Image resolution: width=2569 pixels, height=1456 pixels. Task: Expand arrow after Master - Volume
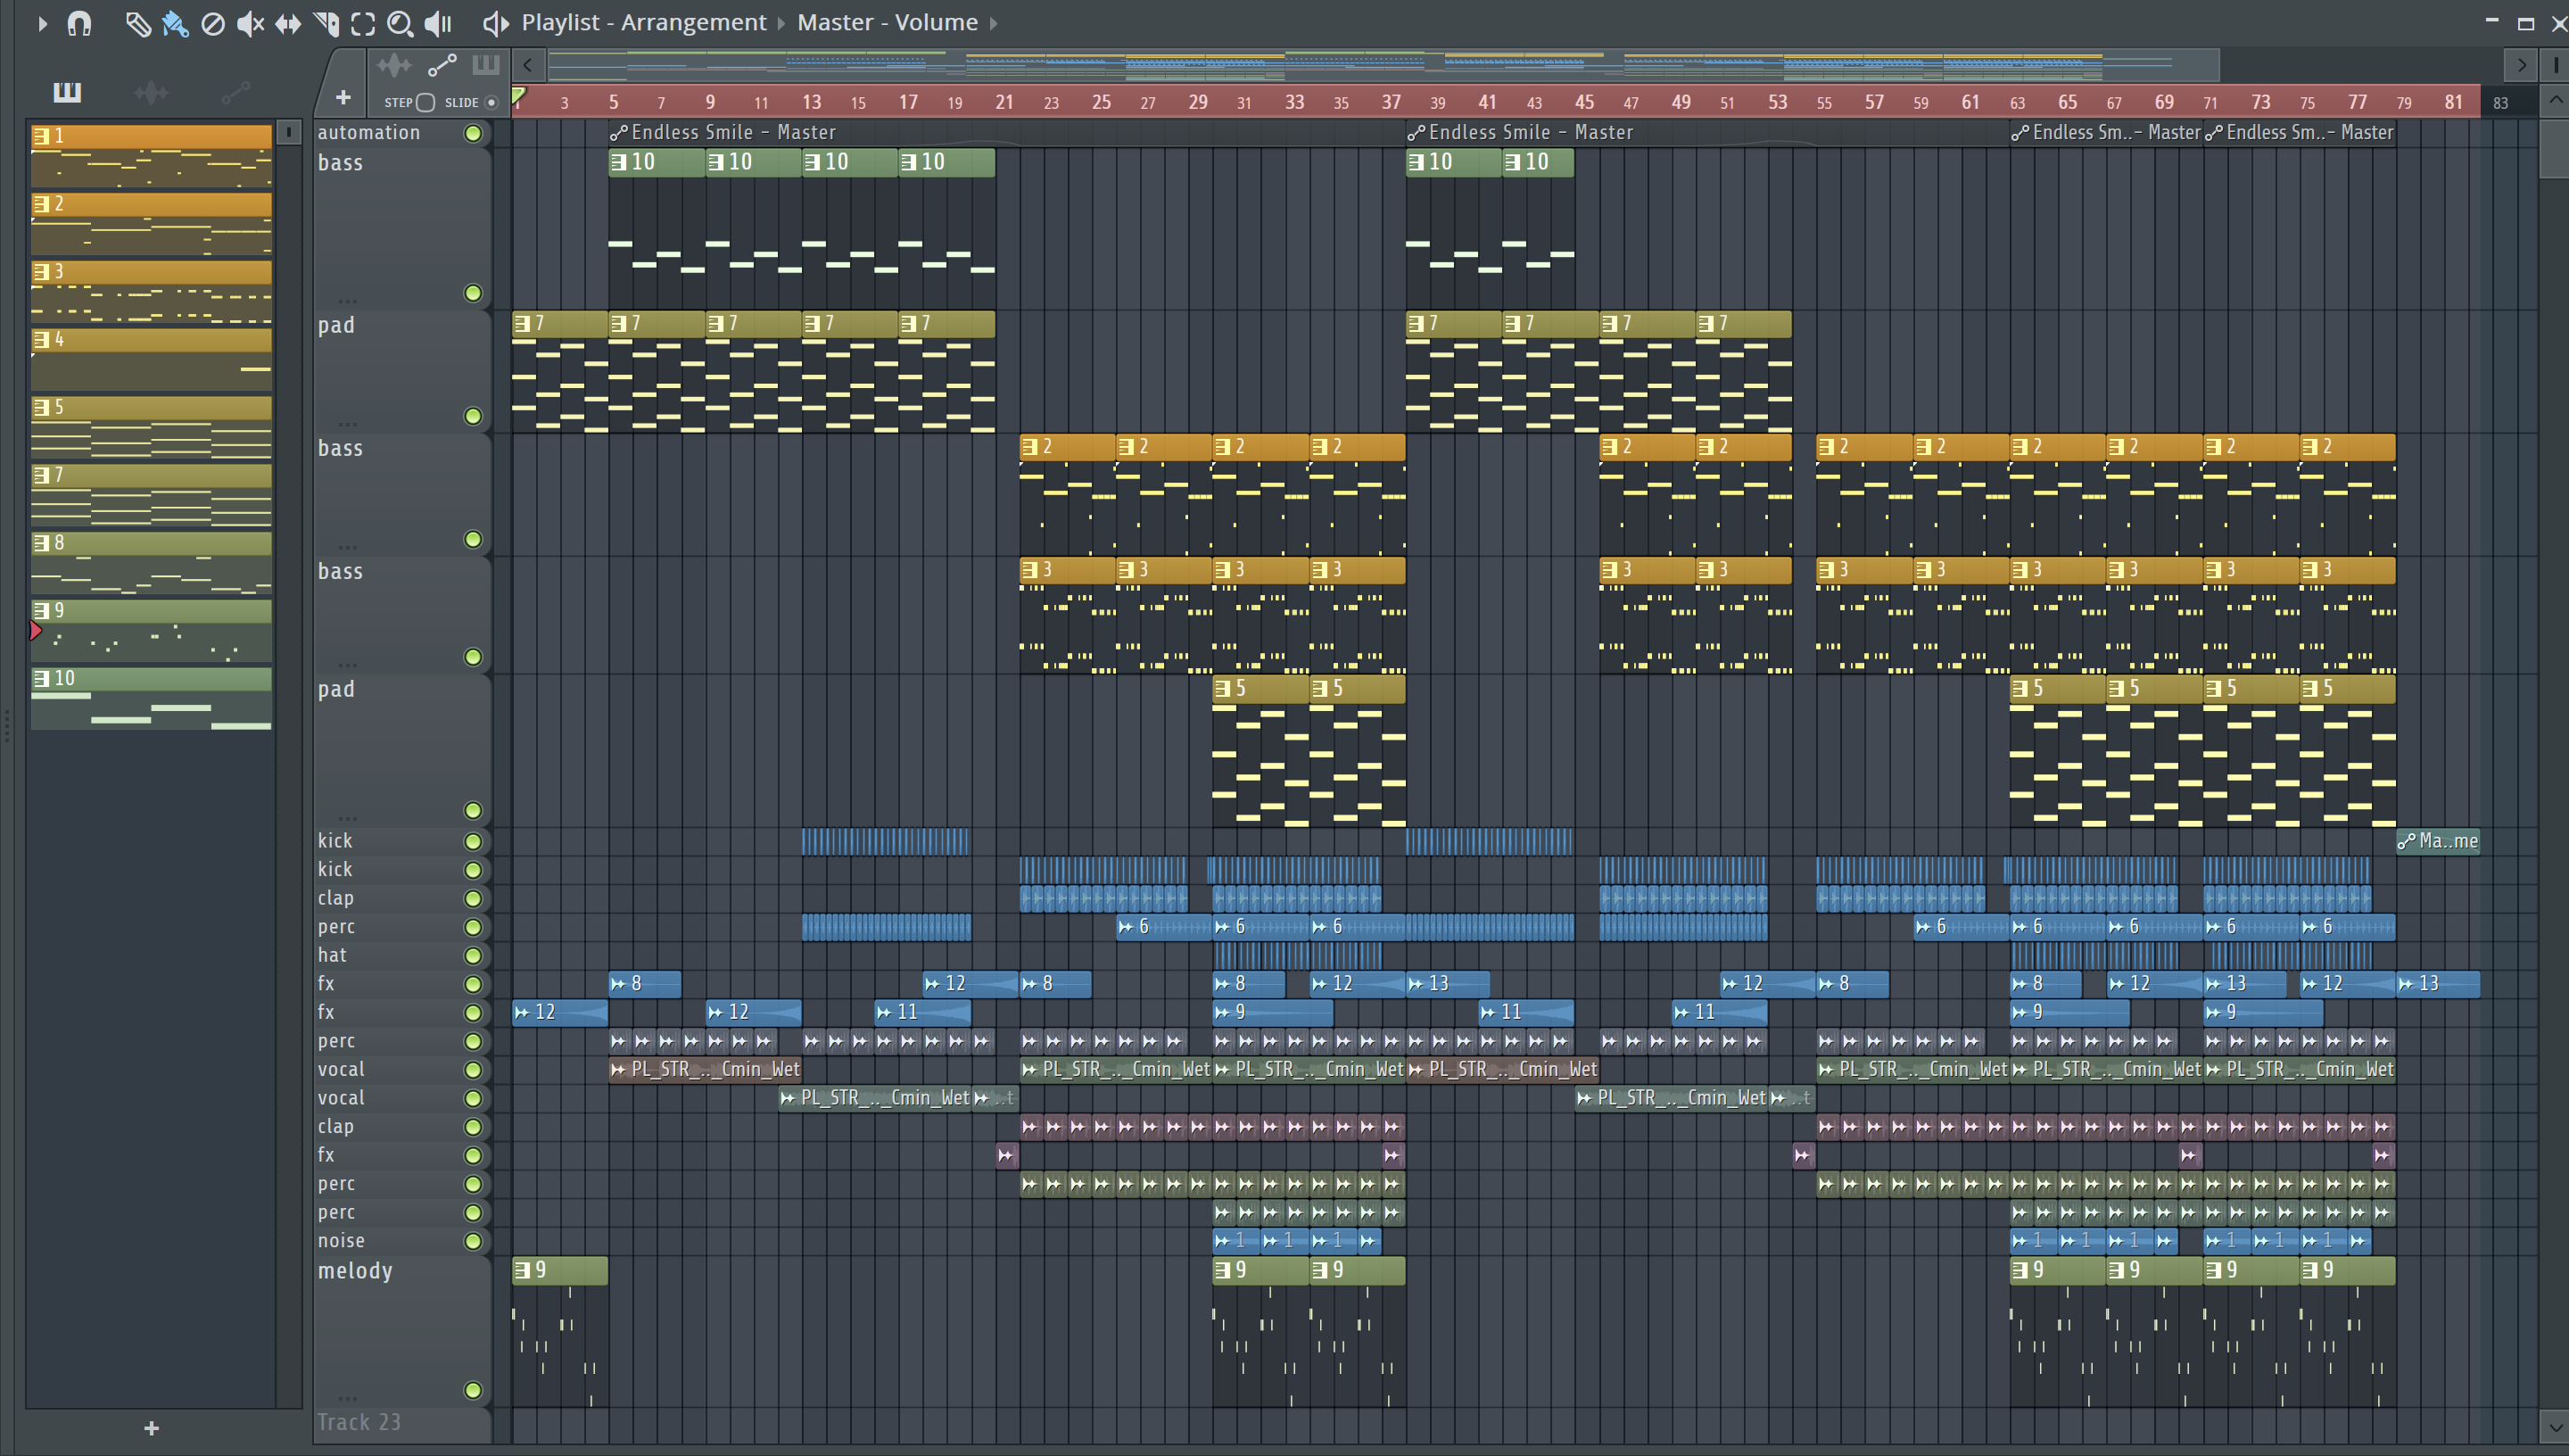[x=994, y=23]
